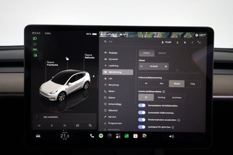Select the Självkörning menu item
The image size is (233, 155).
coord(118,72)
